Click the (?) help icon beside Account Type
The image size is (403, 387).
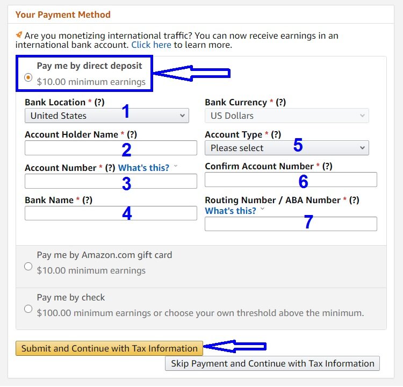click(x=276, y=134)
